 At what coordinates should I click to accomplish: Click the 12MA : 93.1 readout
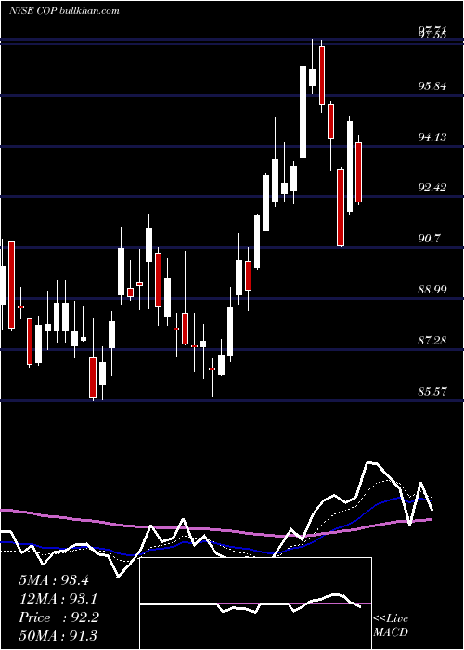point(58,599)
